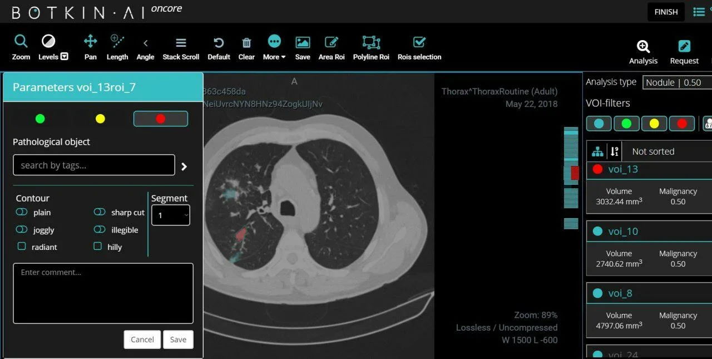Click the search by tags field

[93, 165]
